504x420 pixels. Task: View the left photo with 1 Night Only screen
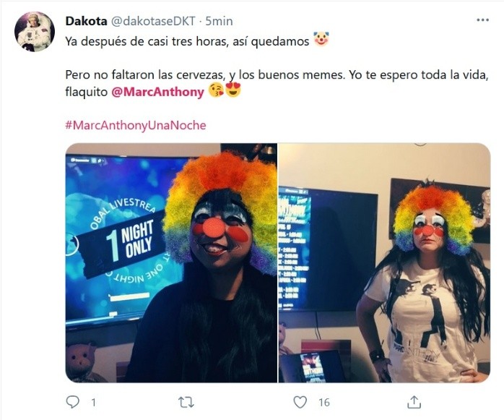(171, 262)
